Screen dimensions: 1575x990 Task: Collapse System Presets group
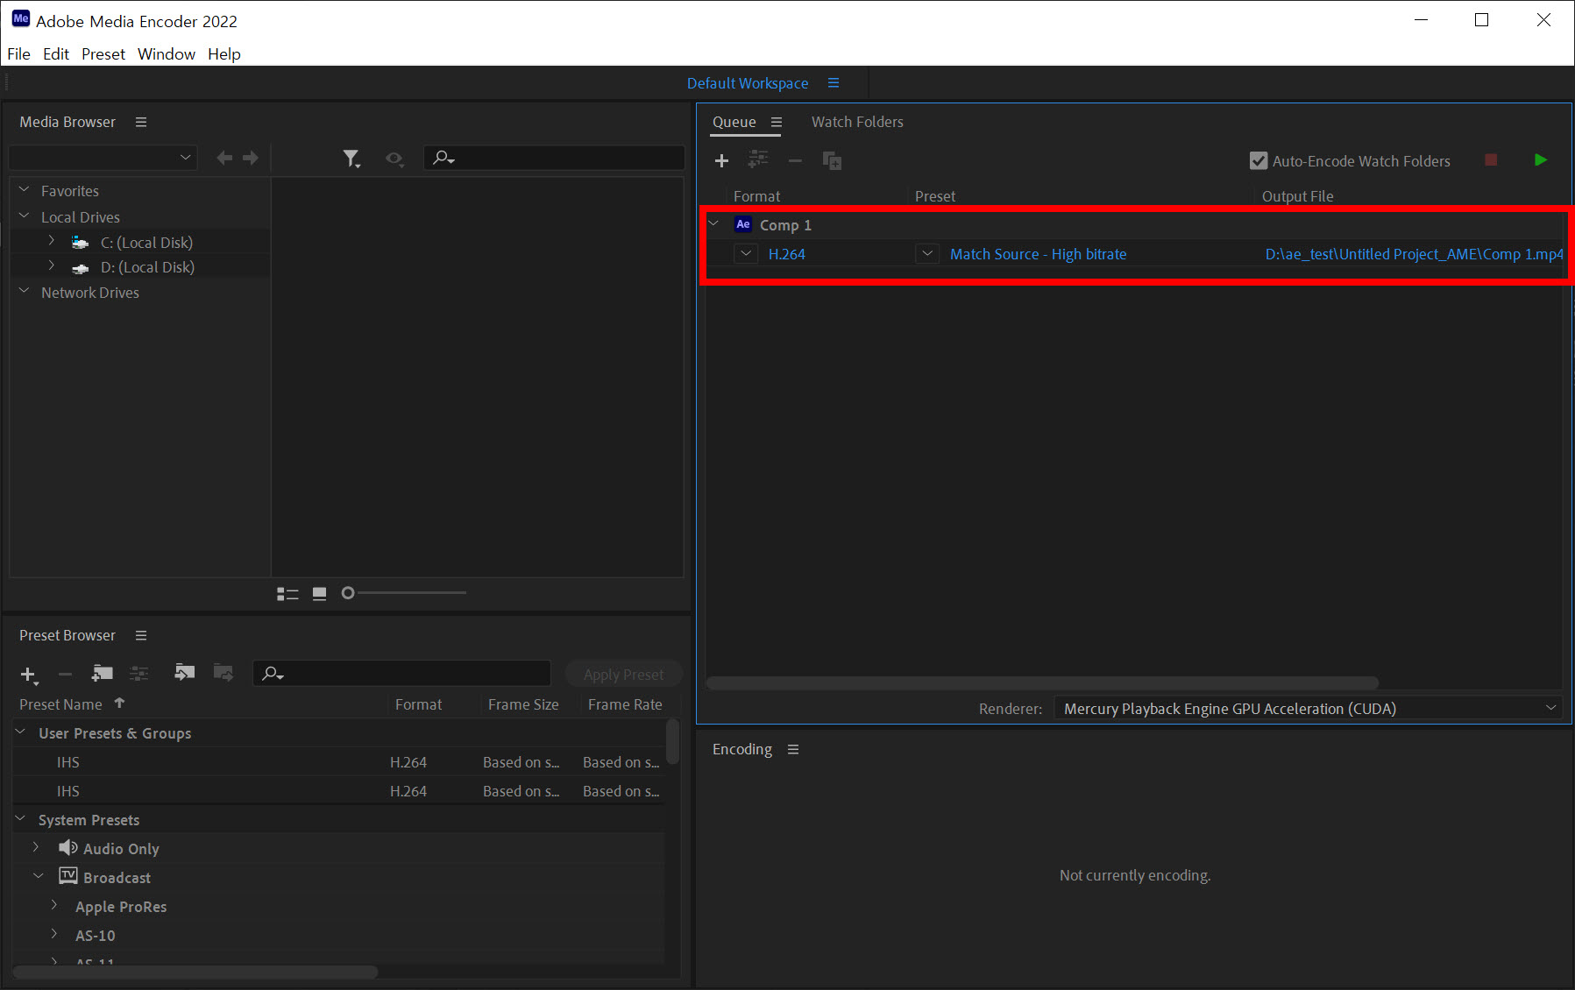click(x=21, y=818)
